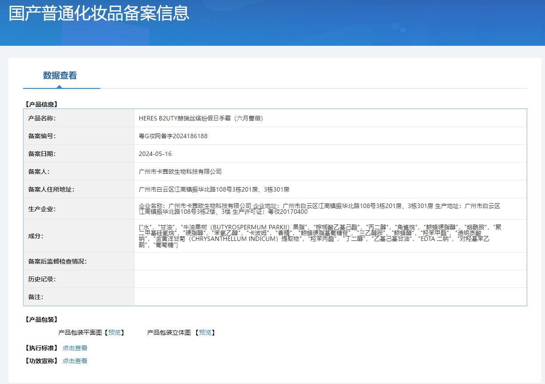Click the 备案人 row label
The height and width of the screenshot is (384, 545).
point(39,172)
